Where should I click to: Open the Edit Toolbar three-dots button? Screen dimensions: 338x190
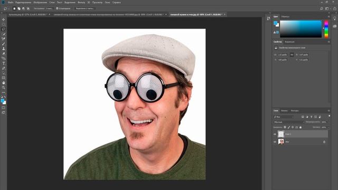point(4,92)
